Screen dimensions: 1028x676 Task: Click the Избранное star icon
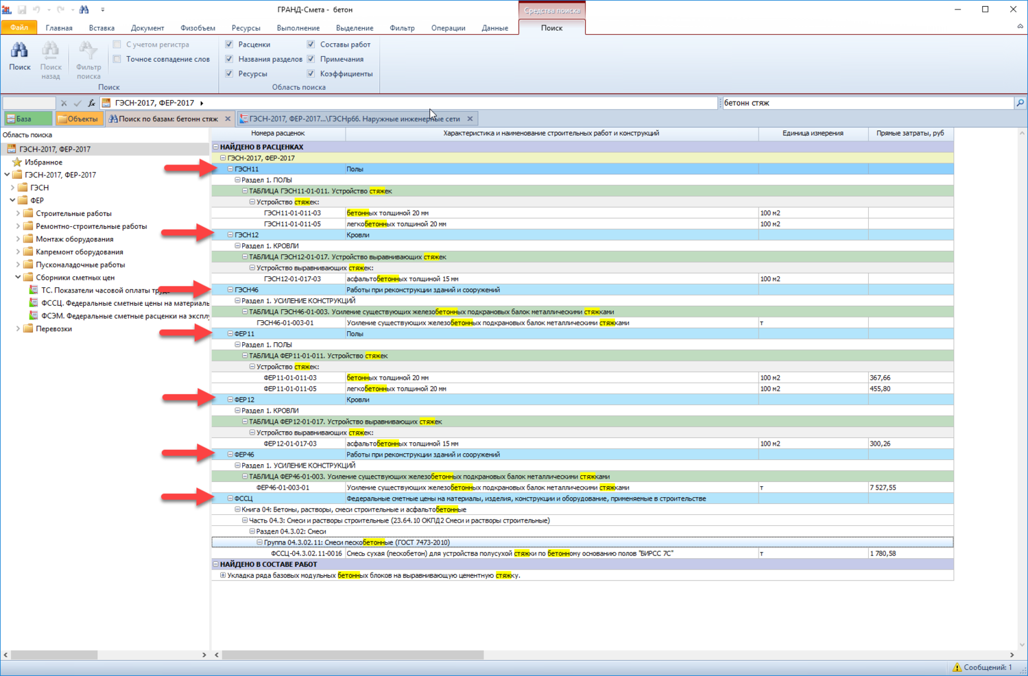point(17,162)
